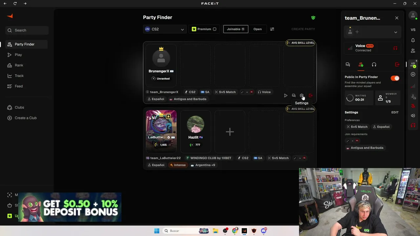The height and width of the screenshot is (236, 420).
Task: Switch to the voice headphones tab icon
Action: pos(374,65)
